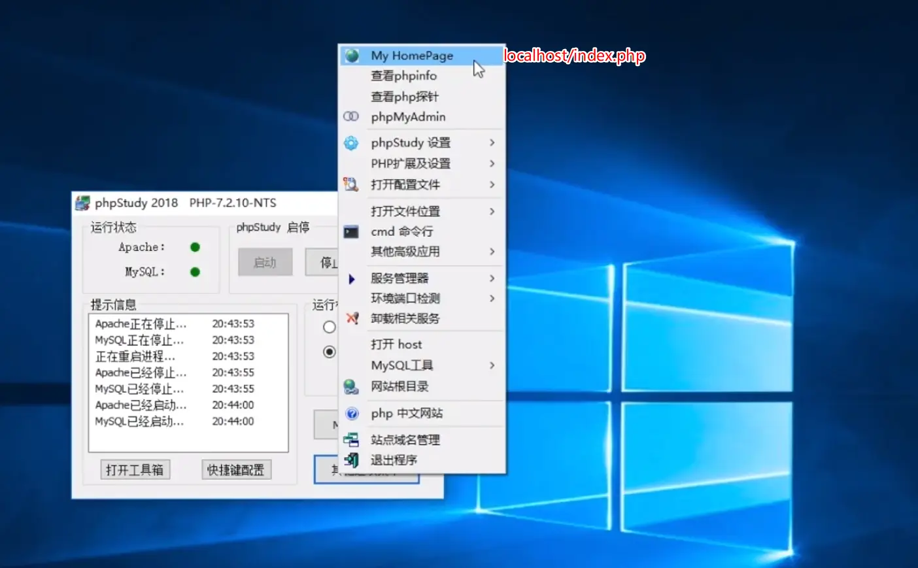Click the partially hidden 停止 button
The height and width of the screenshot is (568, 918).
point(322,263)
